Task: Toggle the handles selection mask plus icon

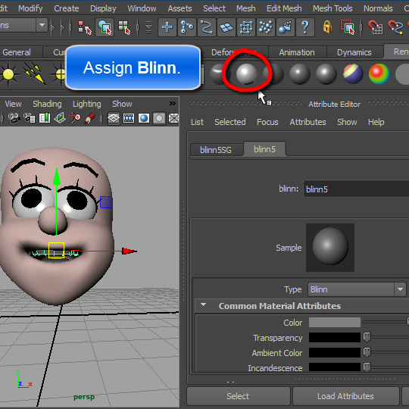Action: 167,27
